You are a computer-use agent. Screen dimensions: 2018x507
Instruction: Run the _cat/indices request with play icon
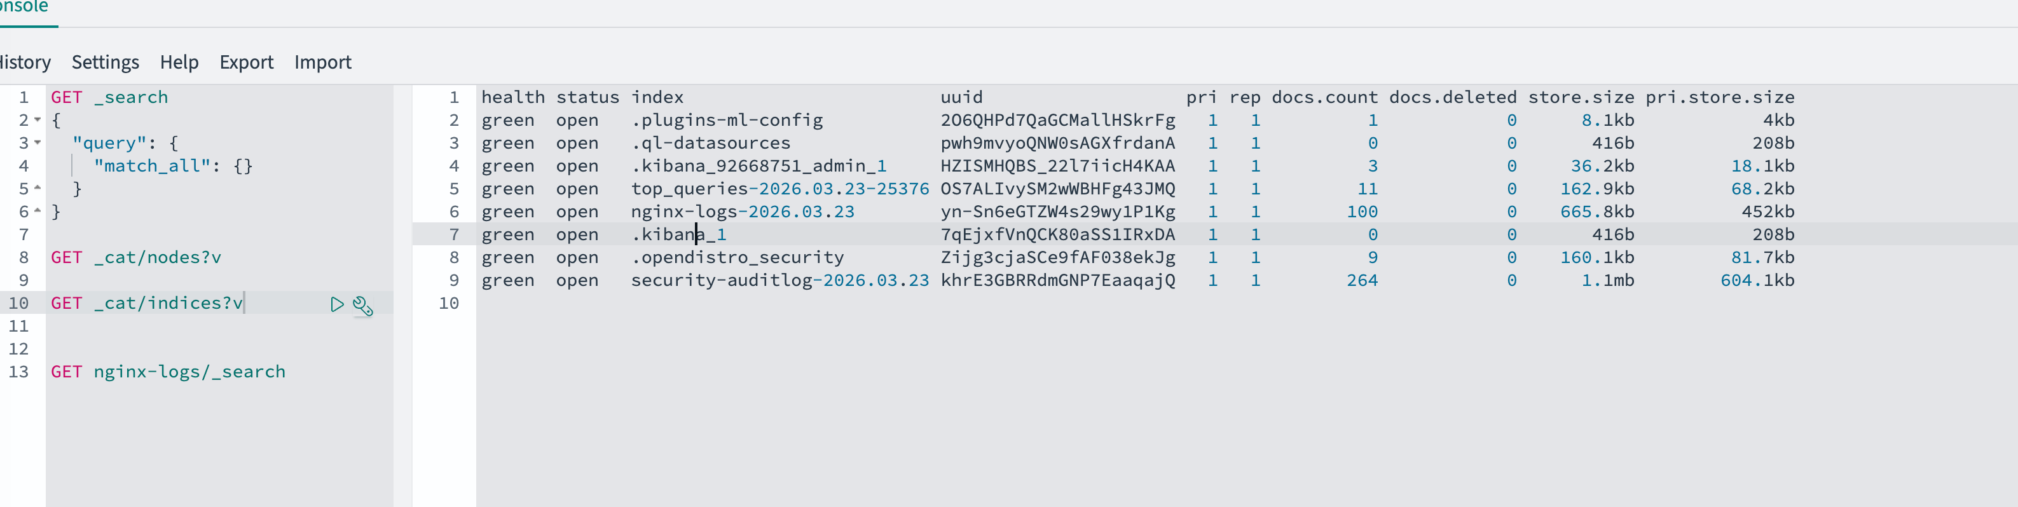click(x=337, y=304)
